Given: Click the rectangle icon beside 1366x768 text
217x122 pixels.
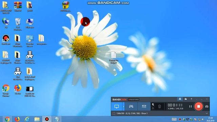Looking at the screenshot, I should (114, 114).
